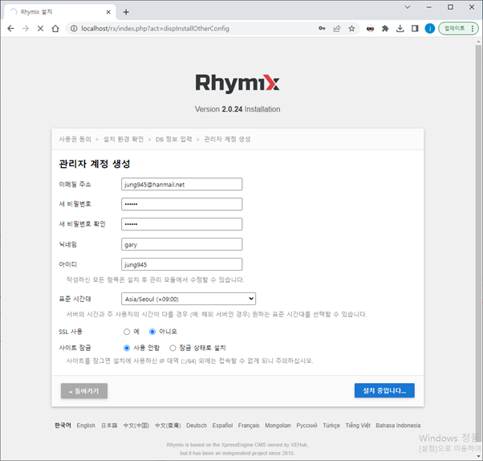Open saved passwords key icon
The height and width of the screenshot is (461, 483).
(322, 29)
